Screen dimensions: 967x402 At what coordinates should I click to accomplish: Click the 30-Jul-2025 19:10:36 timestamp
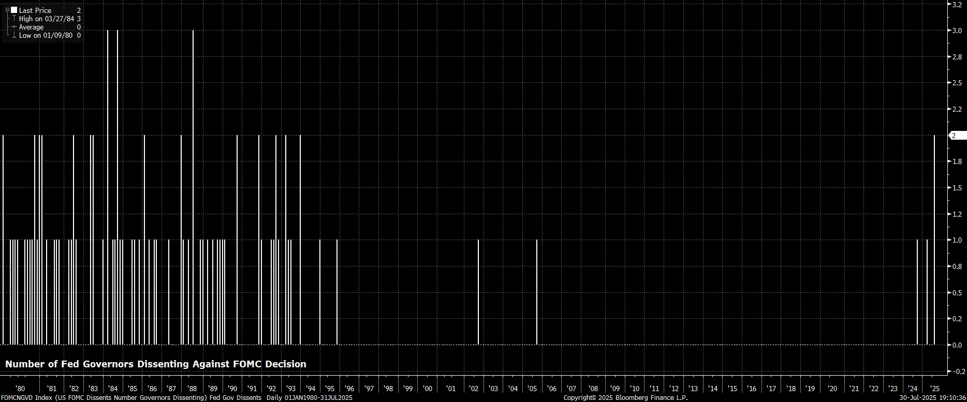click(x=932, y=398)
